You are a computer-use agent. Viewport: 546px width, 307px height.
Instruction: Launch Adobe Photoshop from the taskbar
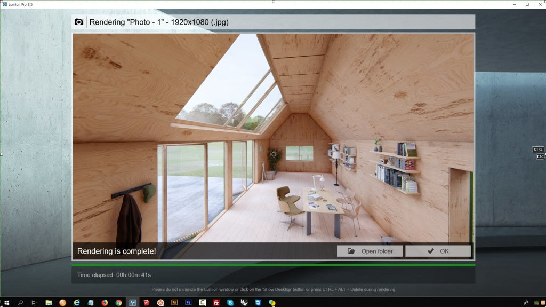tap(188, 302)
